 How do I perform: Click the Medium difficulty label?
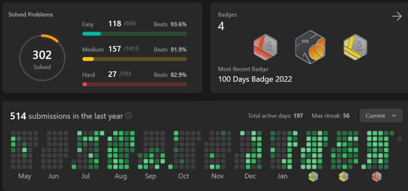pos(93,49)
